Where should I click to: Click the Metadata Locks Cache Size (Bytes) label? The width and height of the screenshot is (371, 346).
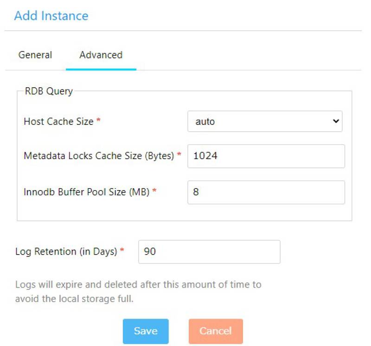99,156
